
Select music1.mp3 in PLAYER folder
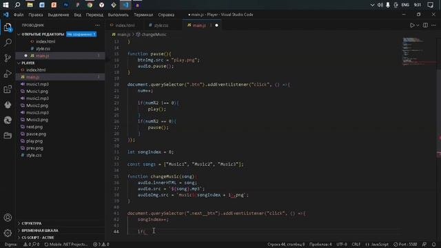(x=37, y=84)
